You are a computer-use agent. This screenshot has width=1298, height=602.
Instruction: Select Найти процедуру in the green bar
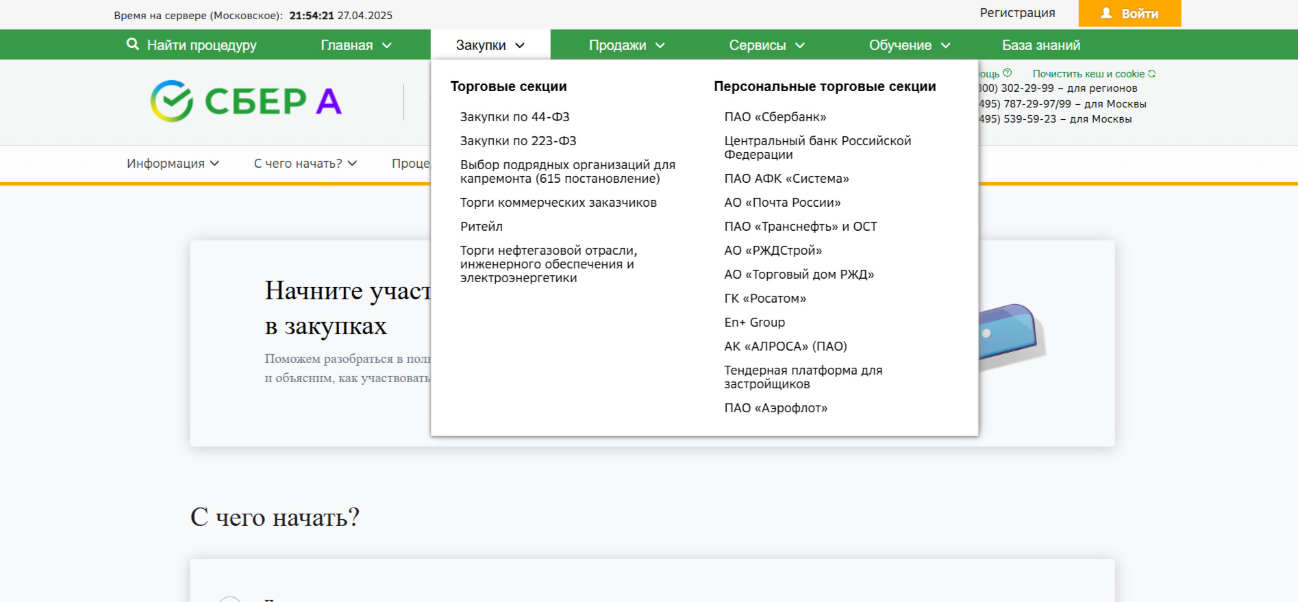(192, 45)
